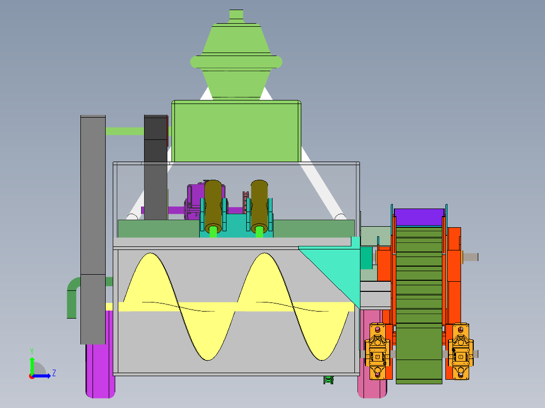This screenshot has height=408, width=545.
Task: Pick the right white diagonal support strut
Action: tap(323, 184)
